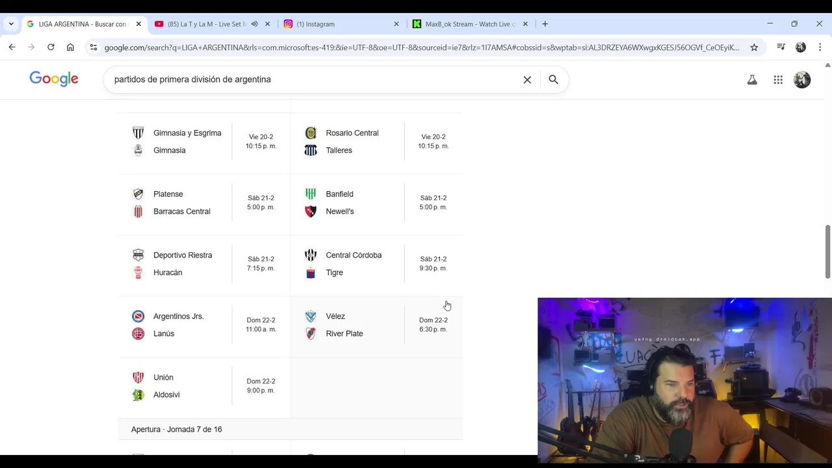Go to the browser home page

70,47
